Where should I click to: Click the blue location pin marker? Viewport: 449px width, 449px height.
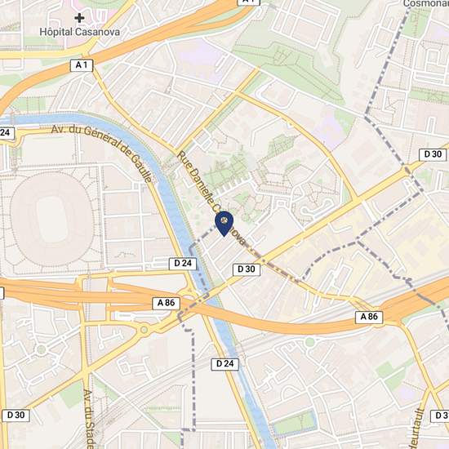click(x=224, y=224)
